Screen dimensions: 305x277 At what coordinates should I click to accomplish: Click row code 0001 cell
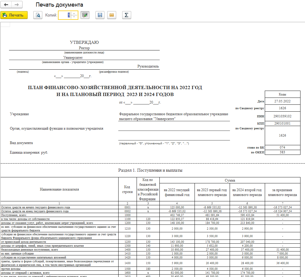pos(127,207)
